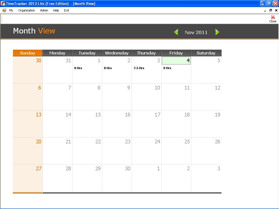Minimize the inner Month View document window

pos(265,10)
